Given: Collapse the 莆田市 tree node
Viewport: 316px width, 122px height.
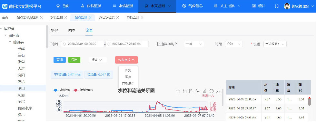Looking at the screenshot, I should 5,36.
